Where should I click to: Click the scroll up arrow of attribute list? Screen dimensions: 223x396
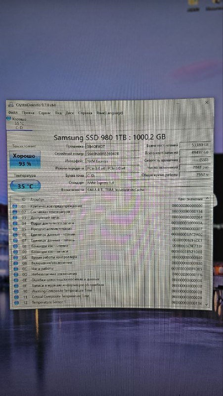pos(207,198)
